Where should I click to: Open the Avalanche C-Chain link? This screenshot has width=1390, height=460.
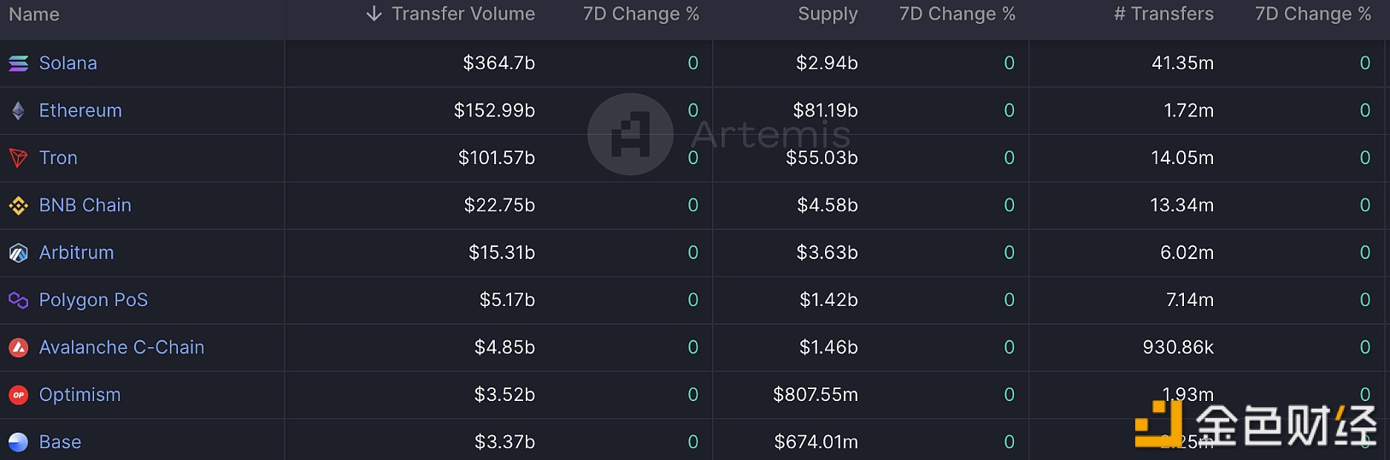click(121, 347)
